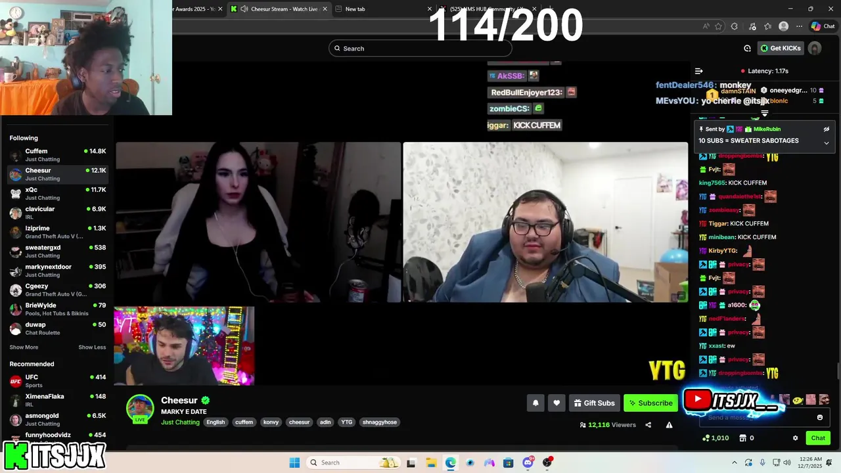This screenshot has width=841, height=473.
Task: Click Show Less under Following
Action: point(92,347)
